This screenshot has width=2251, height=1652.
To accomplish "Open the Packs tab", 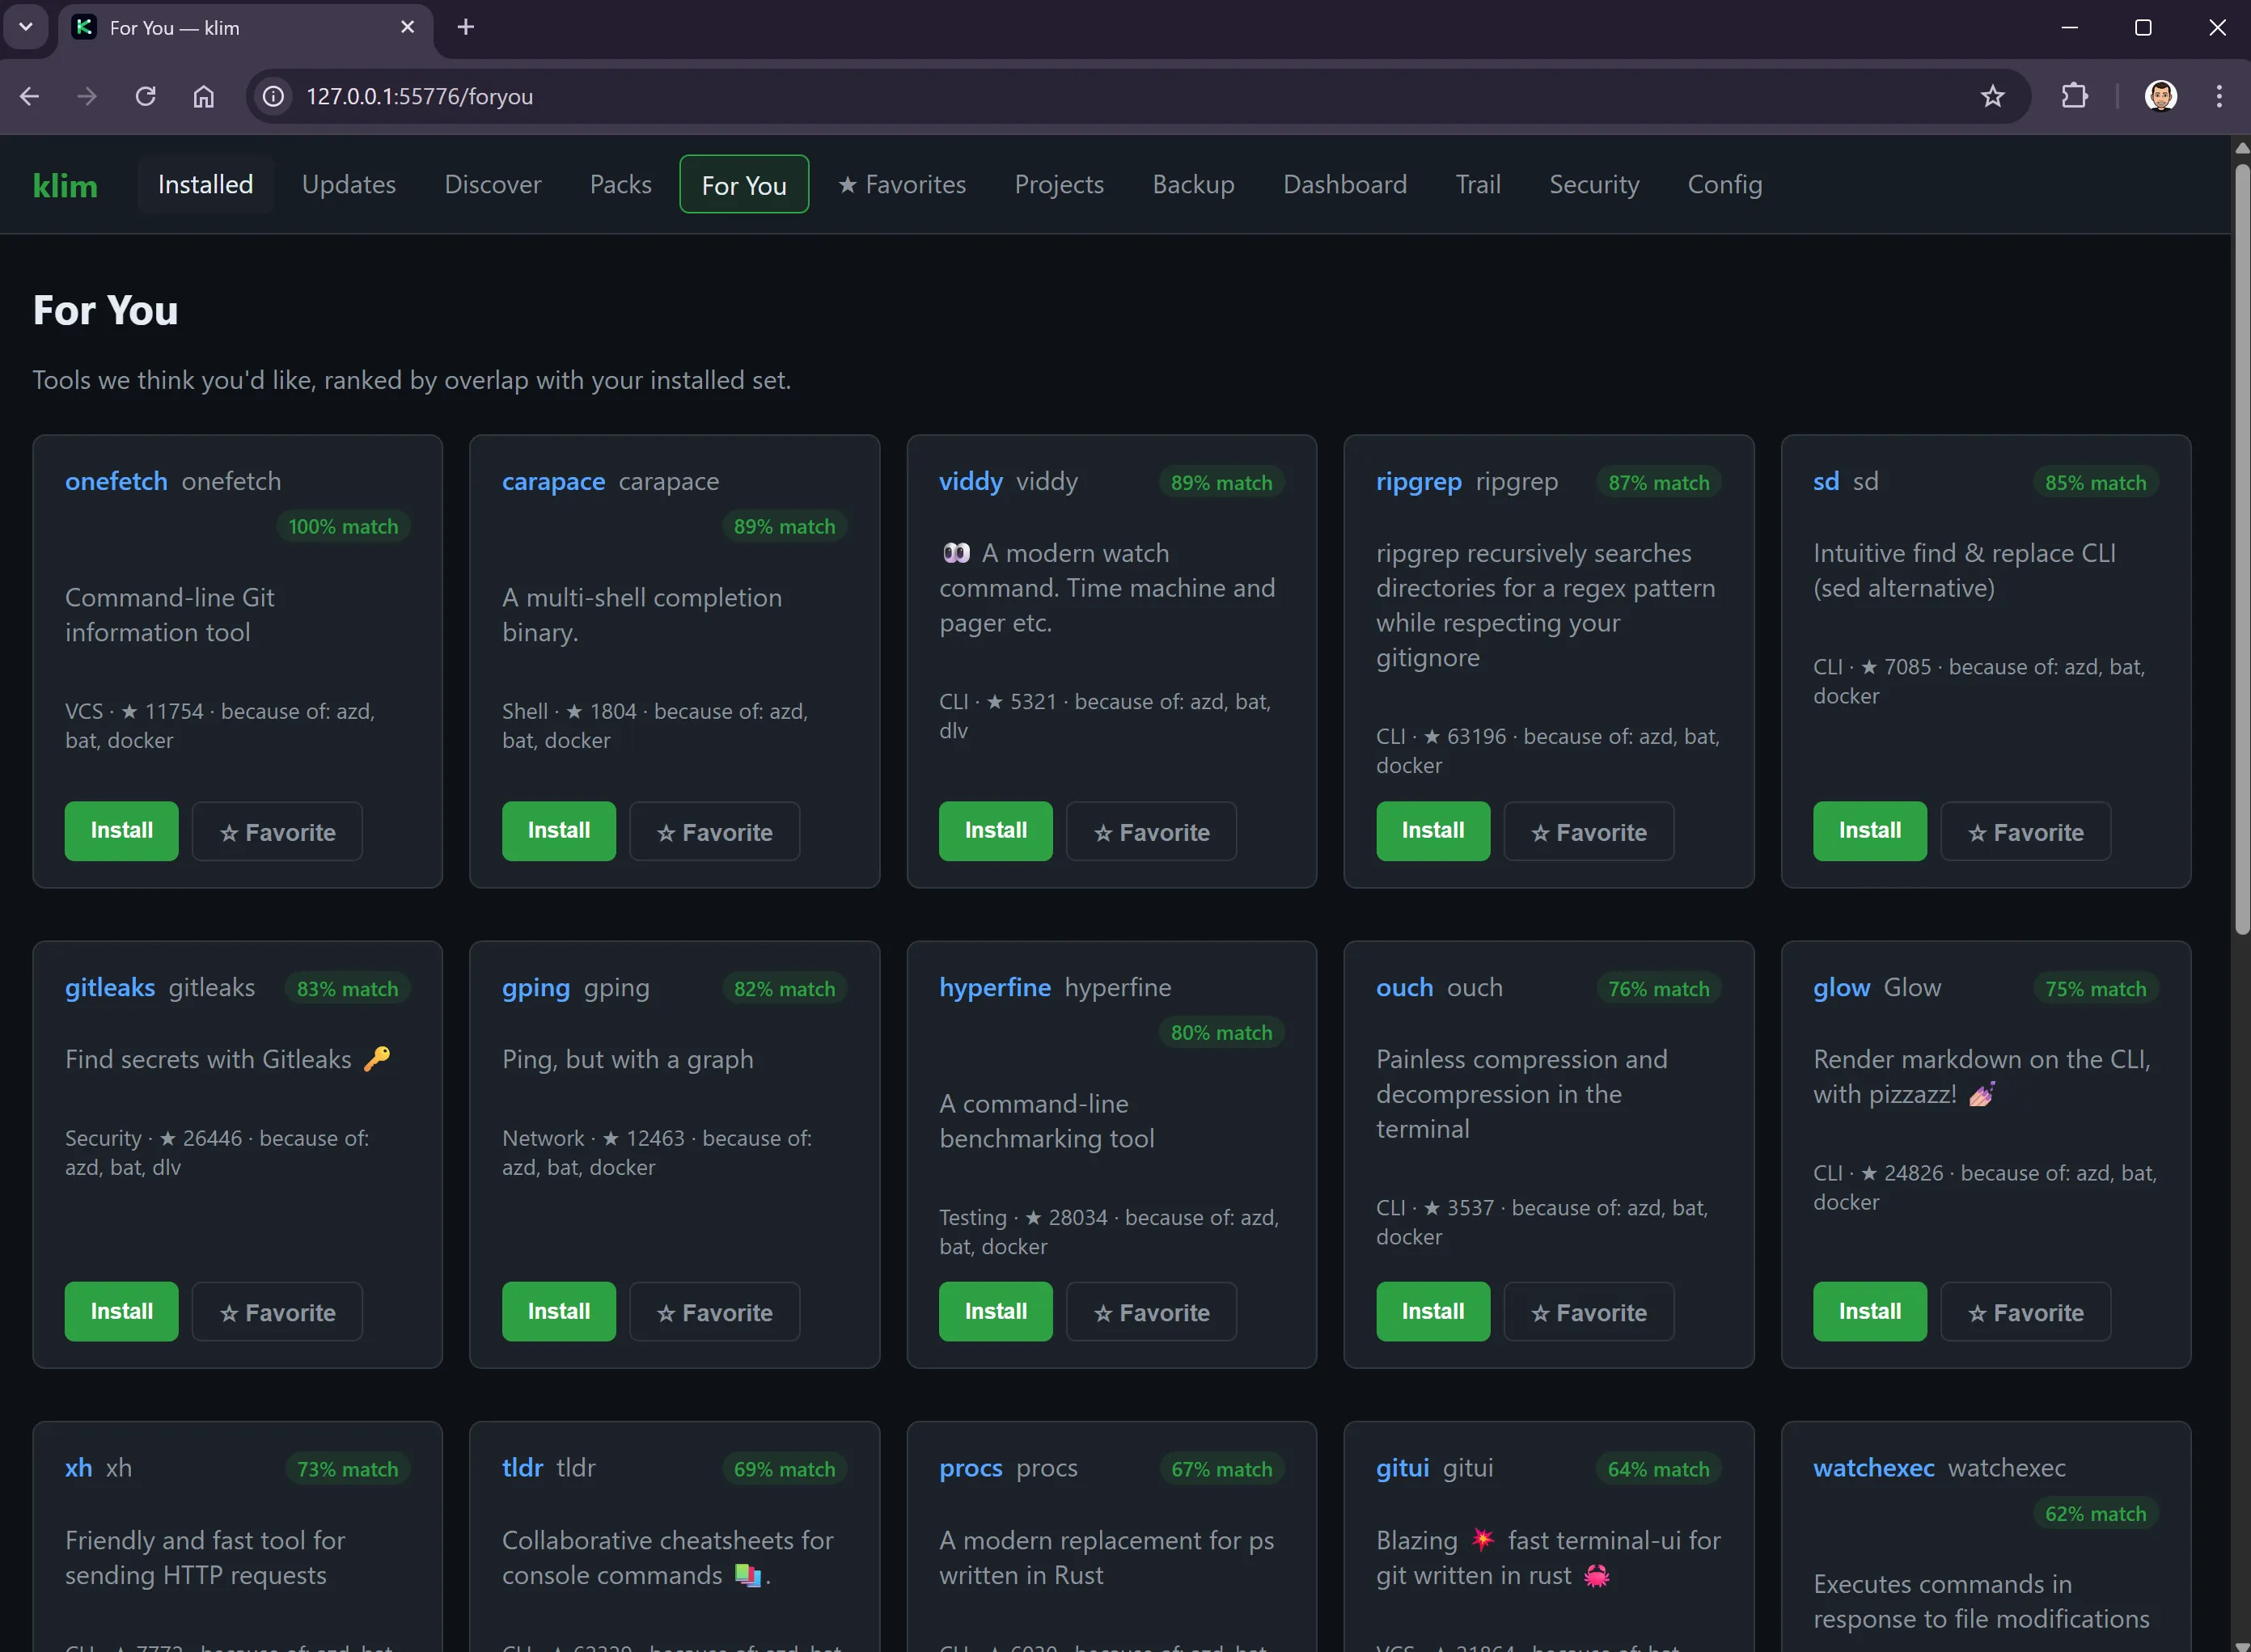I will click(x=620, y=184).
